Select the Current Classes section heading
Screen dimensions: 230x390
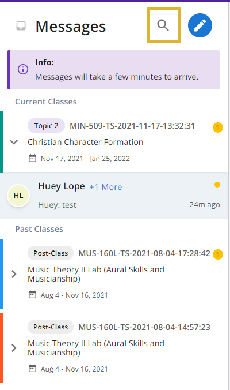(46, 102)
